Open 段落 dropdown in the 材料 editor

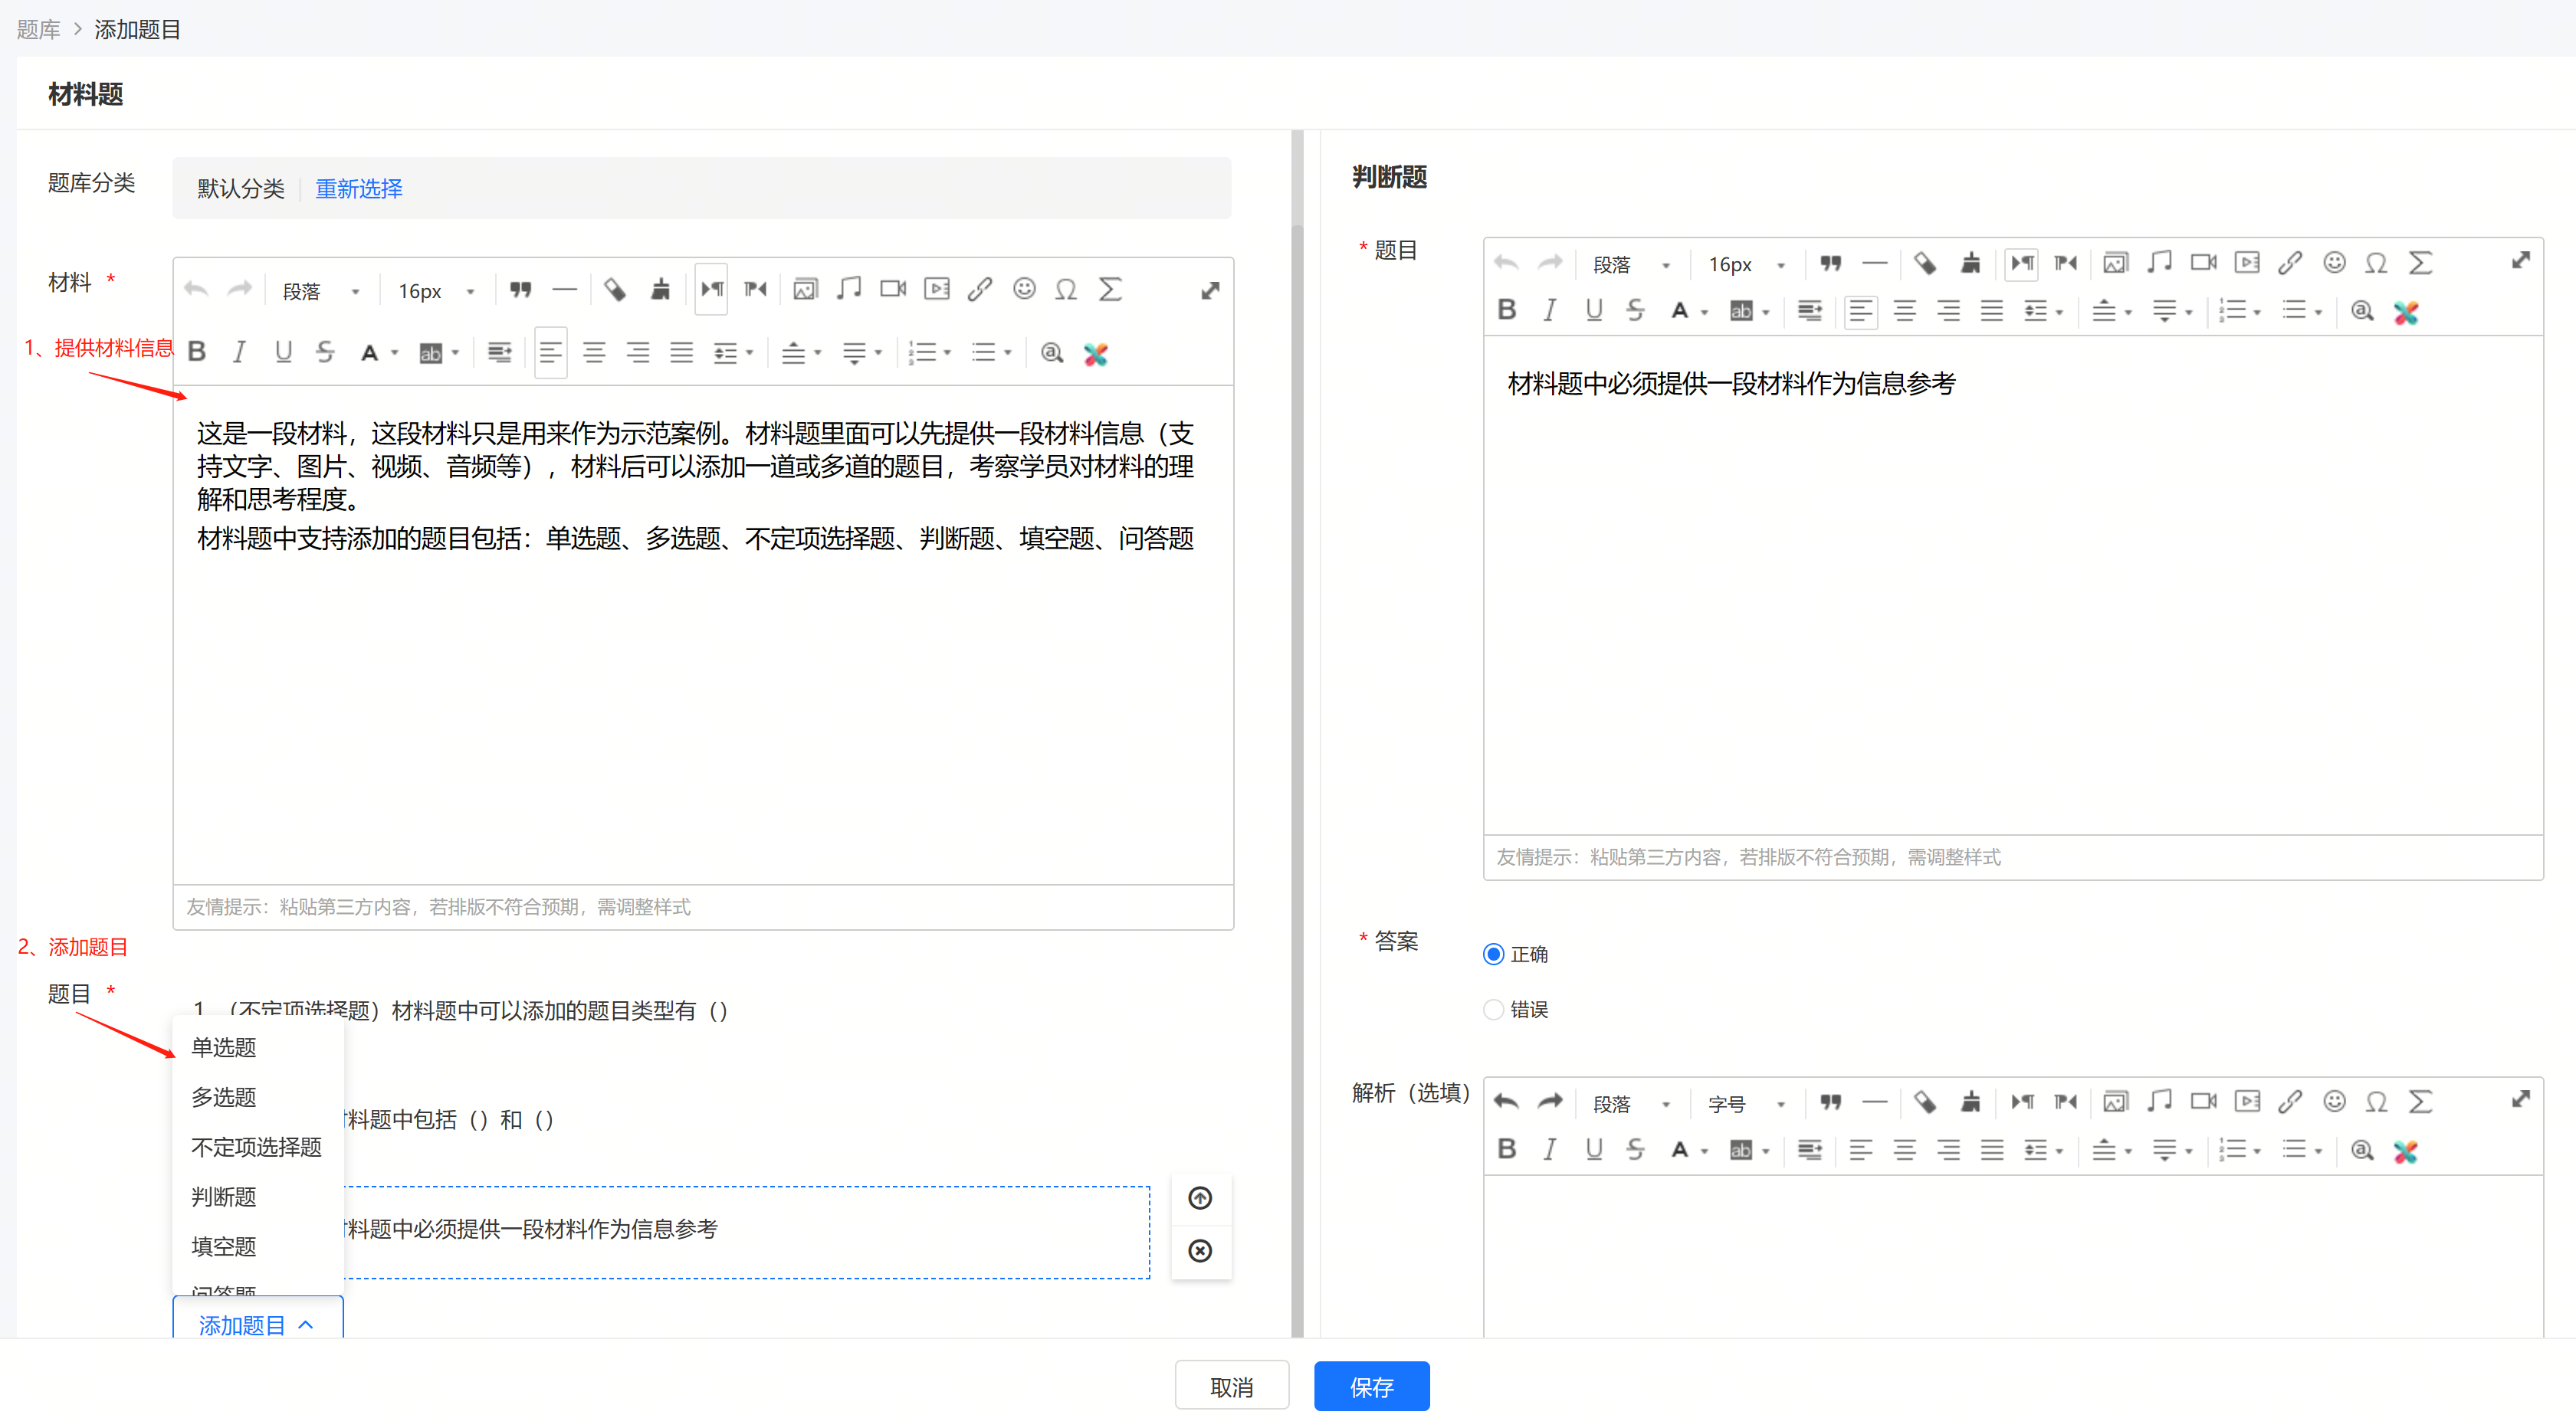point(321,291)
